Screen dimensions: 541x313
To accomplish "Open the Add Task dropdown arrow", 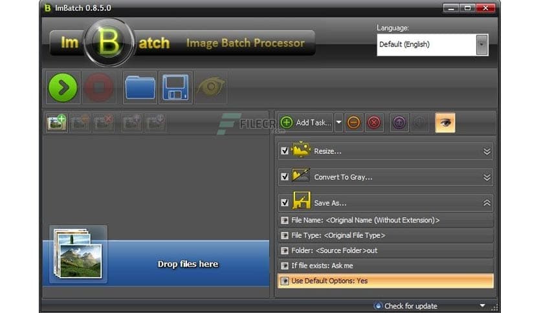I will tap(339, 122).
